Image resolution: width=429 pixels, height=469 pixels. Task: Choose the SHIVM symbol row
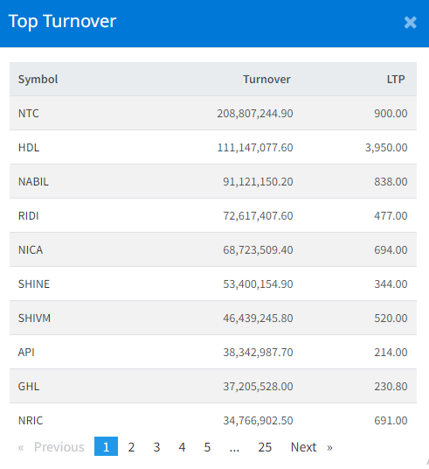click(x=213, y=318)
